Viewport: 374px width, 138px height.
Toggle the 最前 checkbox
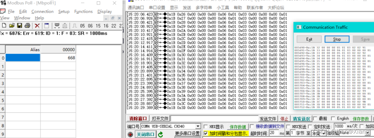315,119
